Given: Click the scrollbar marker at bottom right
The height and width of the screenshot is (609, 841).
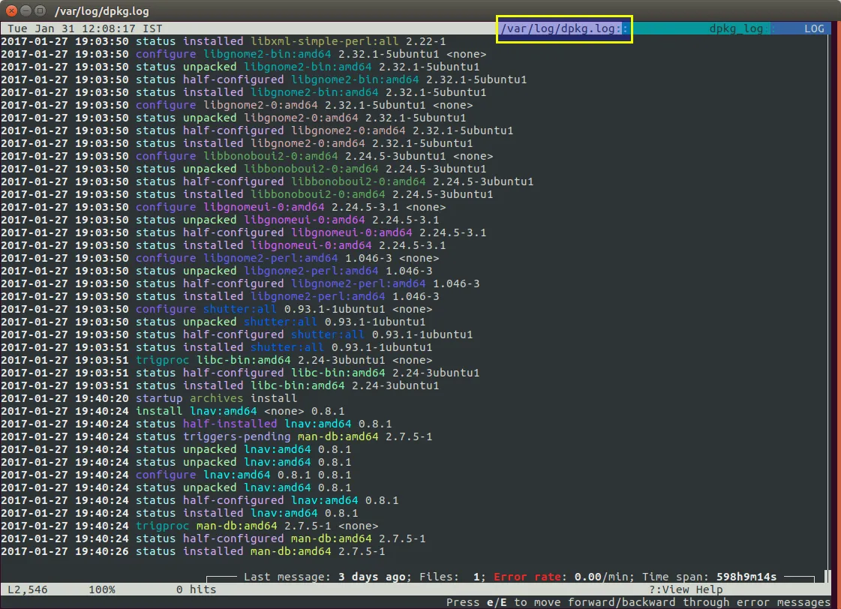Looking at the screenshot, I should coord(827,577).
